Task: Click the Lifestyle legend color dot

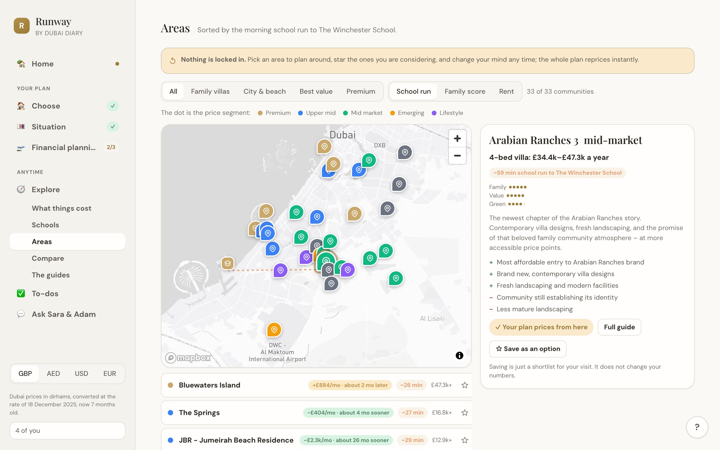Action: tap(434, 113)
